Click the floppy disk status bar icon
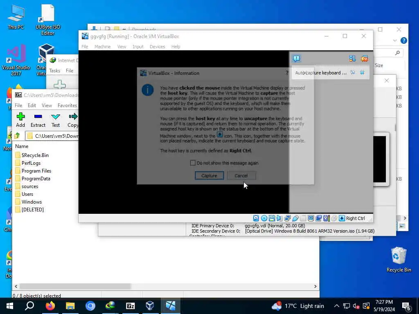419x314 pixels. (272, 218)
